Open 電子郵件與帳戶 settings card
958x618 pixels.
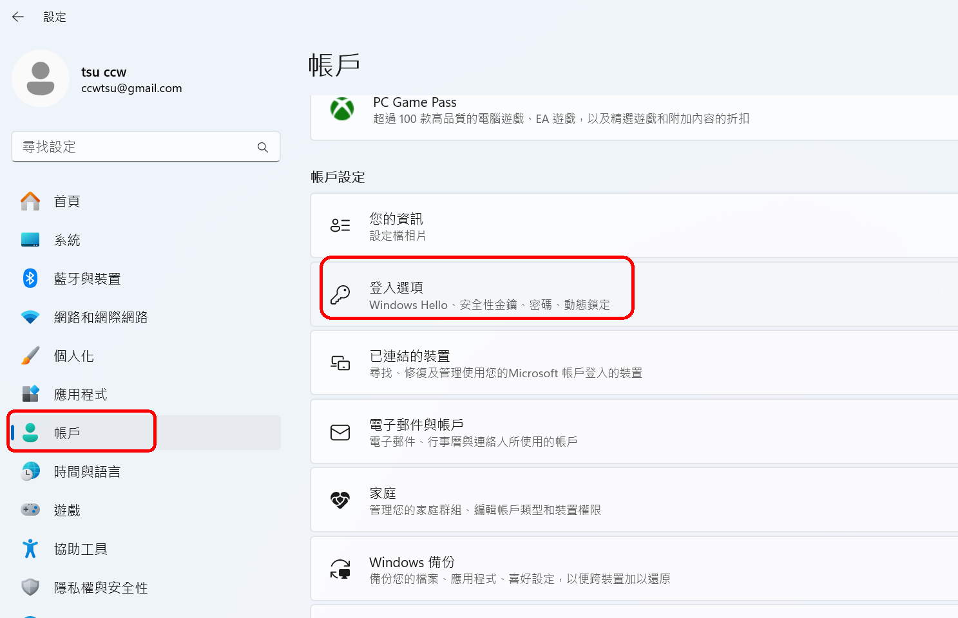580,433
